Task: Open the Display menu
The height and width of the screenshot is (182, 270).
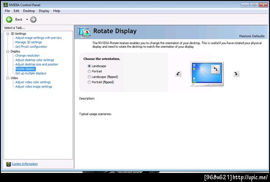Action: click(44, 11)
